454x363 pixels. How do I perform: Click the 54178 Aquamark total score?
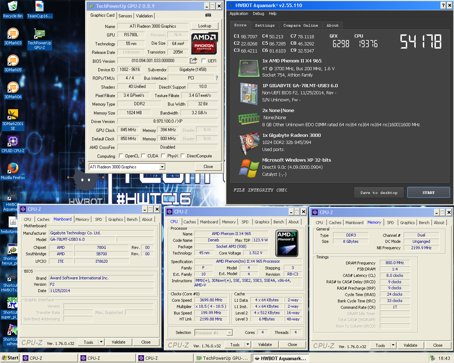[421, 41]
